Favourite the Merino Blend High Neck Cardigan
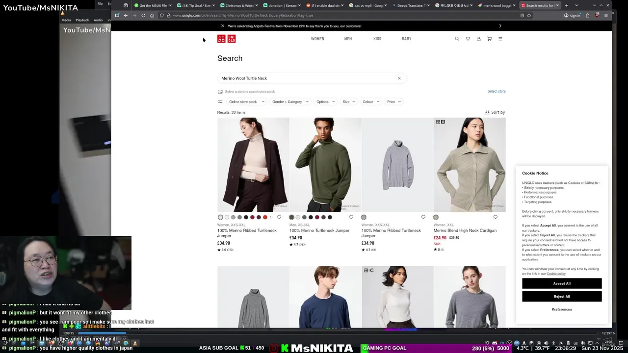This screenshot has height=353, width=628. (x=495, y=217)
